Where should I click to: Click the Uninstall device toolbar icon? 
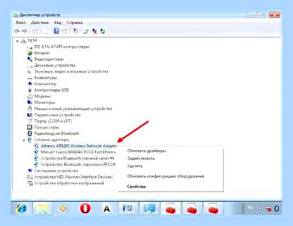point(94,31)
